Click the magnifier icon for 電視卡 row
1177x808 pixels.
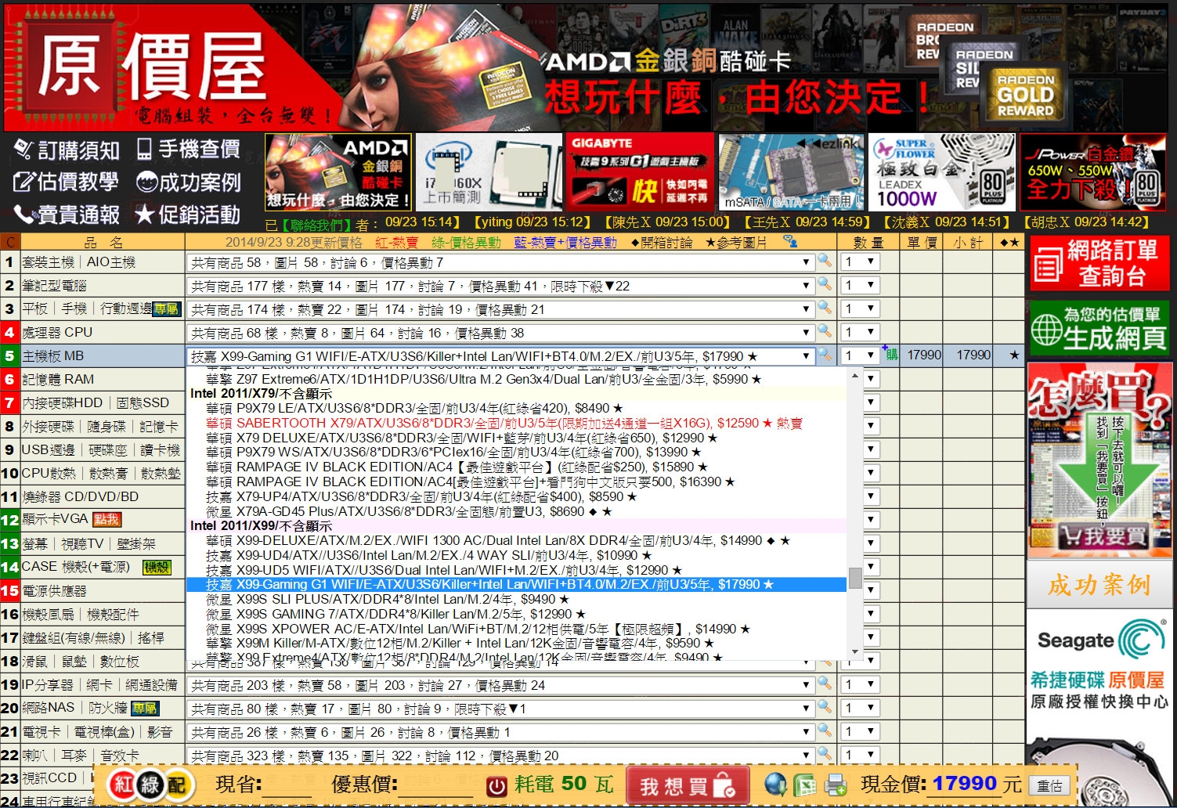point(825,730)
